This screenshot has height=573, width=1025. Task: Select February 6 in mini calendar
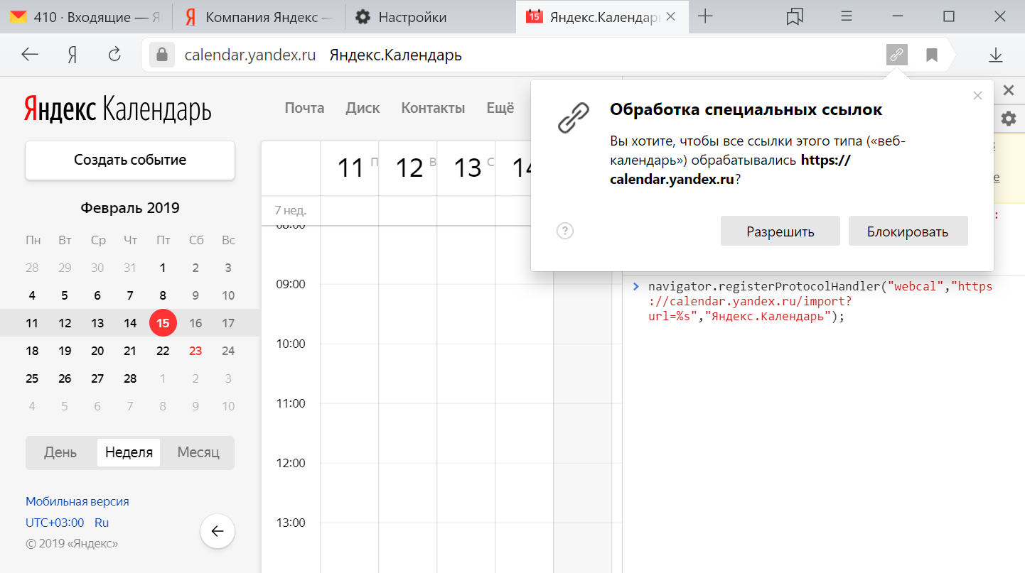[x=97, y=295]
